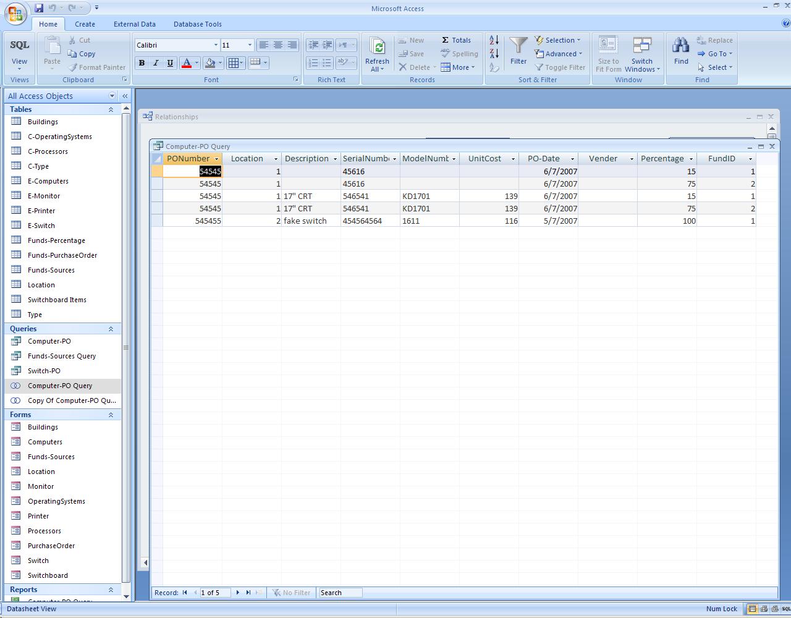The width and height of the screenshot is (791, 618).
Task: Open the font name Calibri dropdown
Action: (216, 45)
